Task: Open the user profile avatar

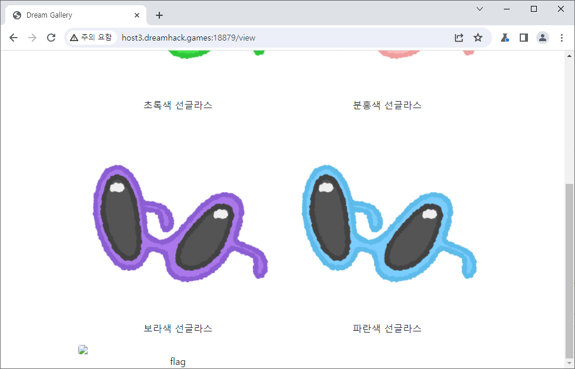Action: click(x=542, y=38)
